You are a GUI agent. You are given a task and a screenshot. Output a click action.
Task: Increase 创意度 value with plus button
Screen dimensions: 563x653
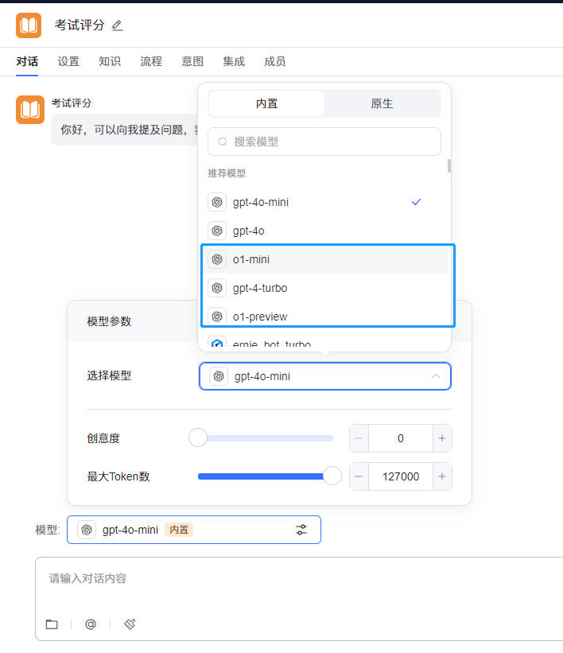click(442, 438)
